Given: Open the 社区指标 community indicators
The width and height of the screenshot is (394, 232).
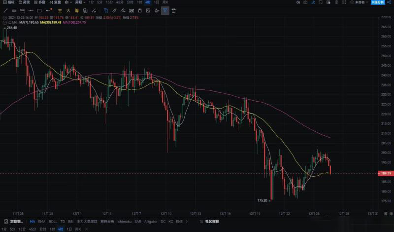Looking at the screenshot, I should point(212,222).
